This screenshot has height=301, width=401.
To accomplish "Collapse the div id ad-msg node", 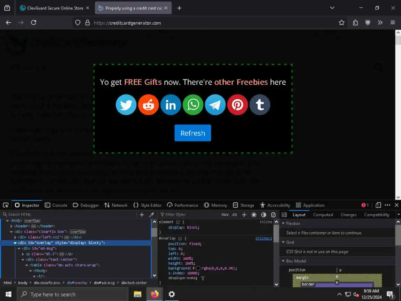I will tap(19, 248).
